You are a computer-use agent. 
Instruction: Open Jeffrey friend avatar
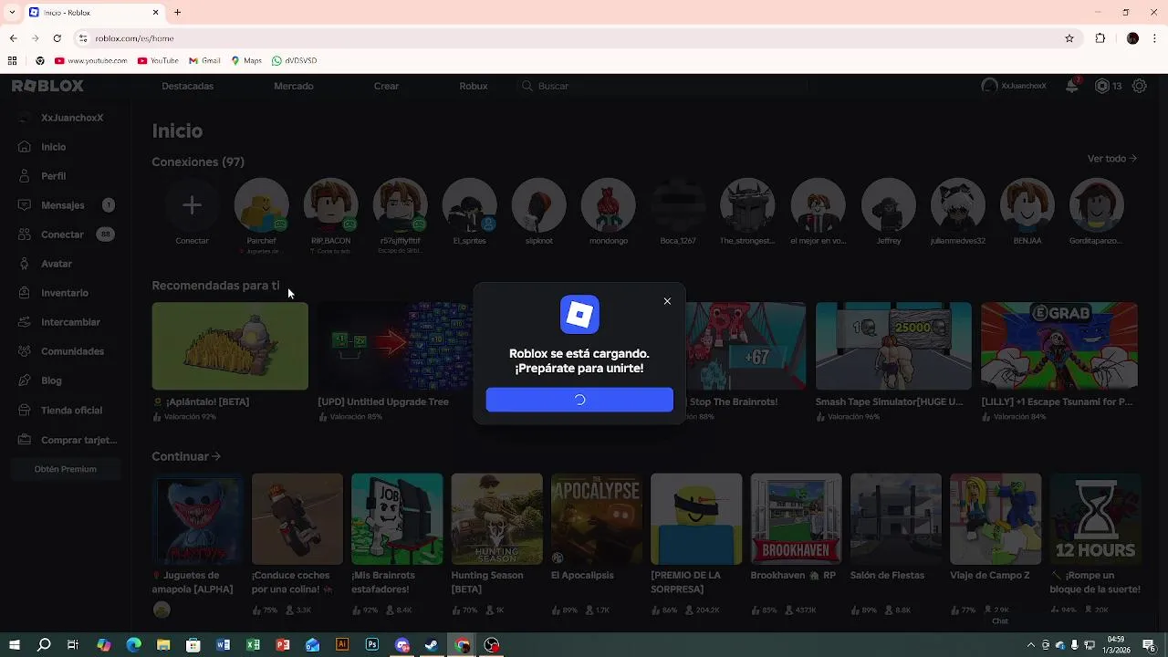(888, 205)
